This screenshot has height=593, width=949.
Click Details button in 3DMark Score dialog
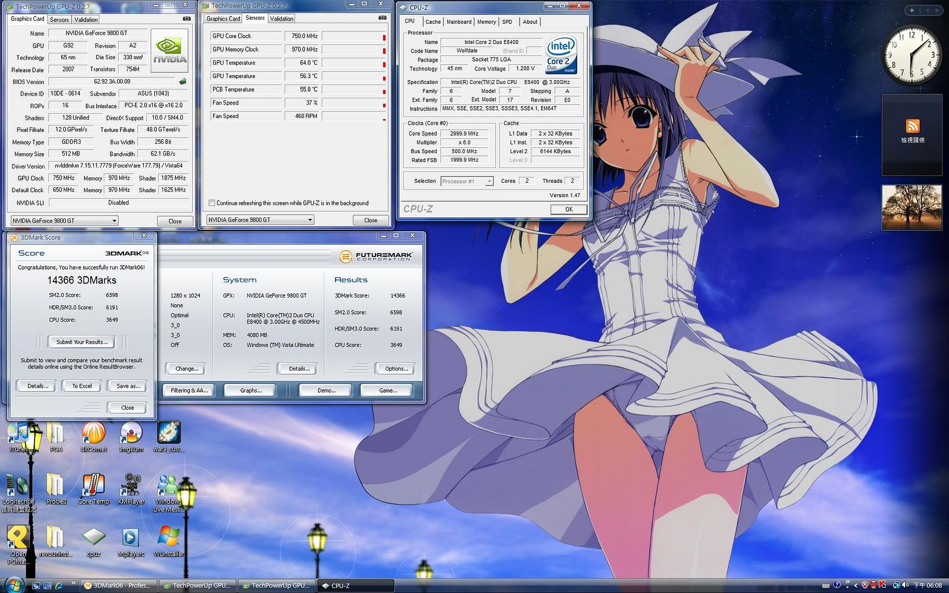click(37, 386)
